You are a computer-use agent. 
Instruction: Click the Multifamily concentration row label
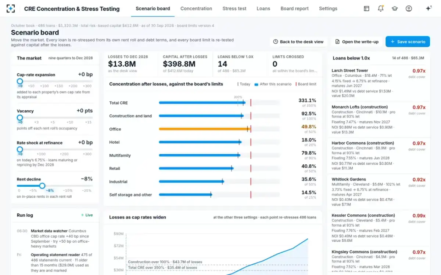tap(120, 155)
